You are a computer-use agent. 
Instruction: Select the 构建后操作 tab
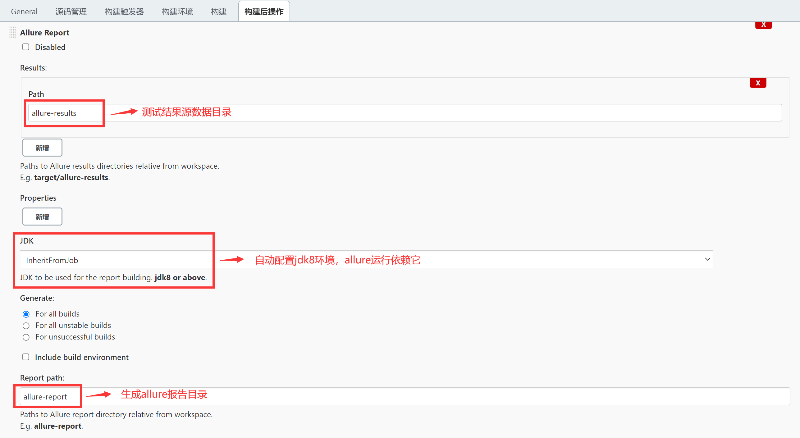(x=264, y=12)
